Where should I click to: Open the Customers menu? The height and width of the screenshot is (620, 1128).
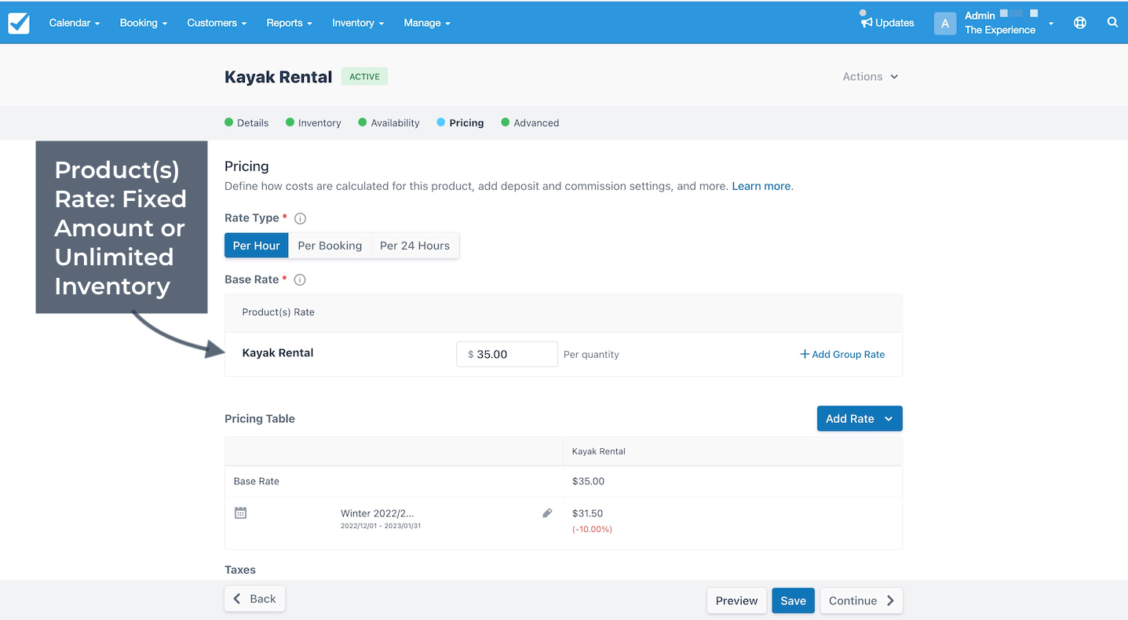(217, 23)
